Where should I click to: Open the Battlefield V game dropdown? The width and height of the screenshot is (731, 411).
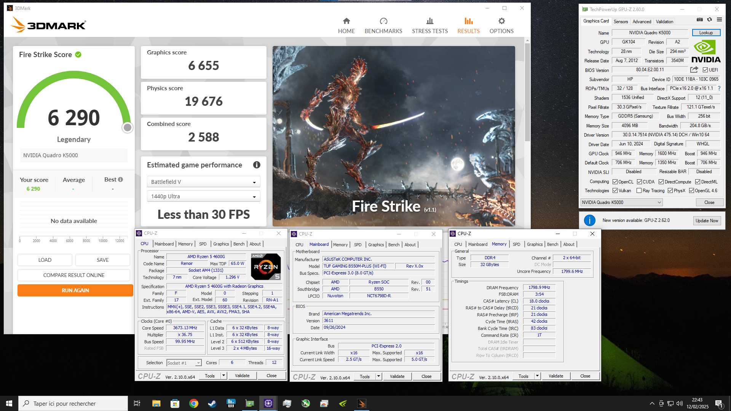[x=204, y=182]
